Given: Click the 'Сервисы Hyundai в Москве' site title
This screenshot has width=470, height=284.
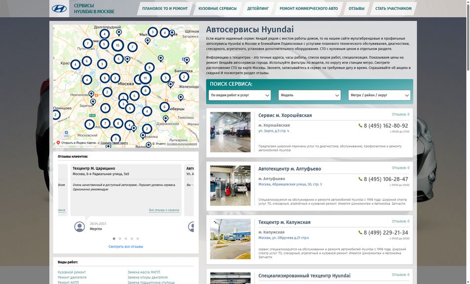Looking at the screenshot, I should (x=94, y=9).
